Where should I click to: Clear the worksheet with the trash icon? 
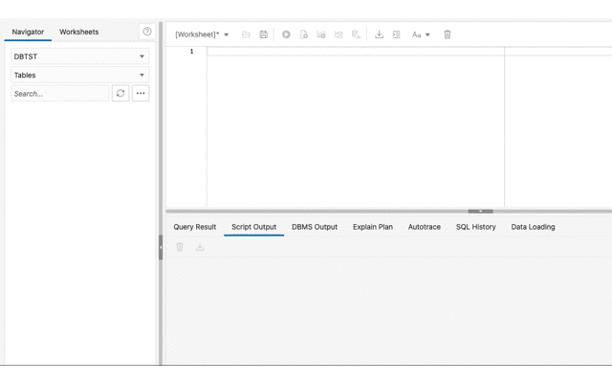[448, 34]
